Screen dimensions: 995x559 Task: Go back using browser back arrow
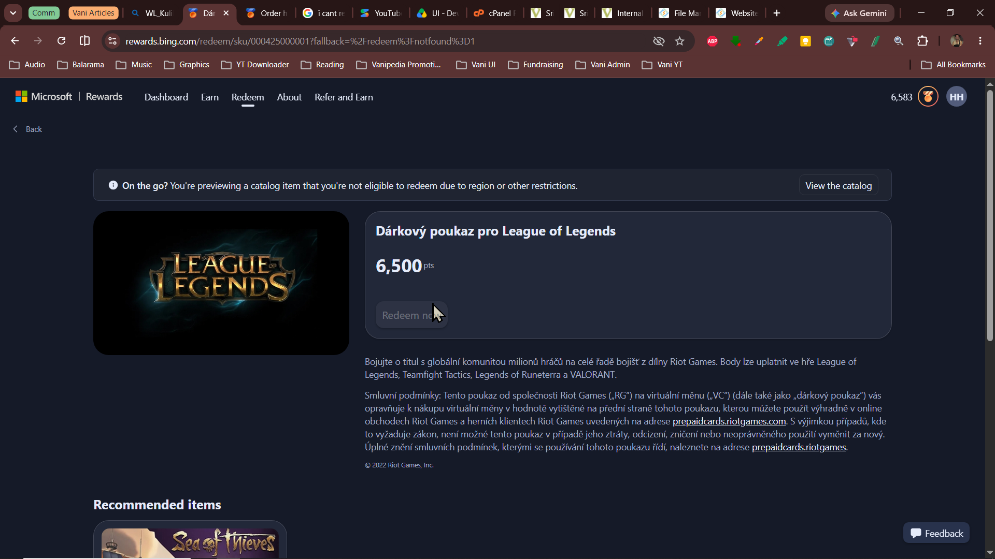pyautogui.click(x=15, y=41)
